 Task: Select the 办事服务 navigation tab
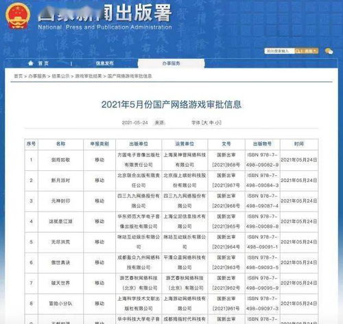click(171, 63)
